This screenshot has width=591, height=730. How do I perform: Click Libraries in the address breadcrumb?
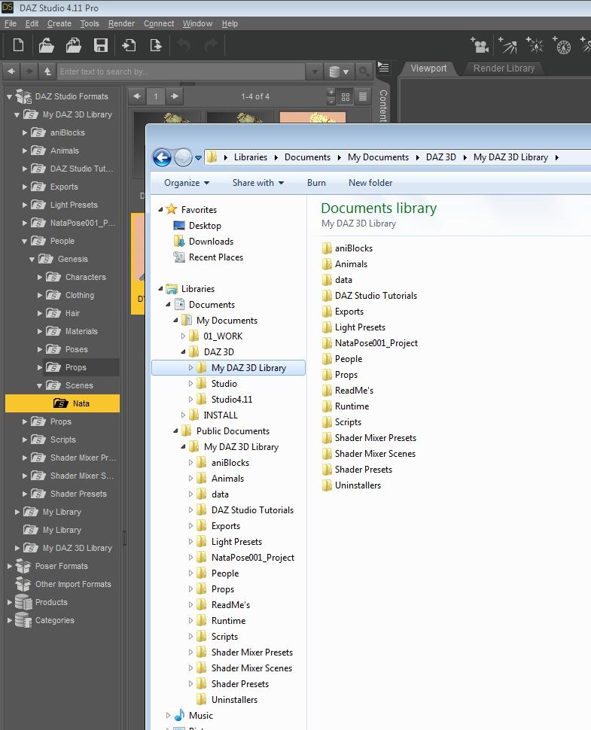pyautogui.click(x=251, y=157)
